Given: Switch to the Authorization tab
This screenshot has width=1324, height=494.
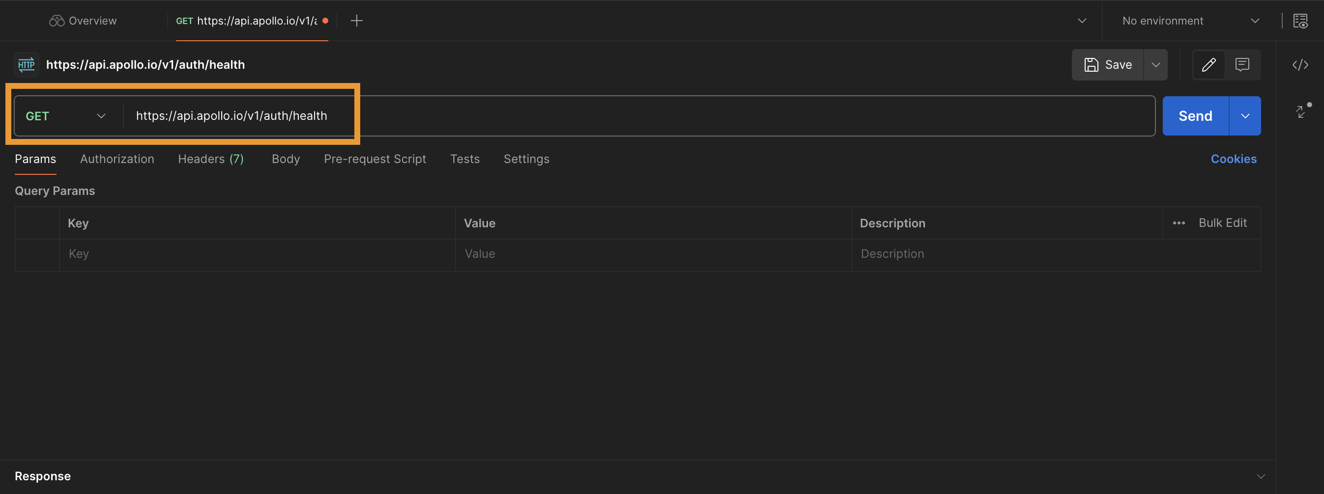Looking at the screenshot, I should pyautogui.click(x=117, y=159).
